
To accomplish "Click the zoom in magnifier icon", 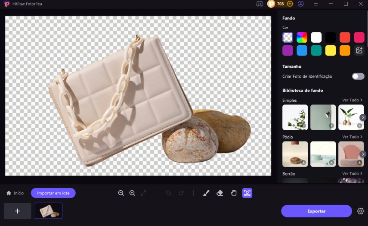I will coord(132,193).
